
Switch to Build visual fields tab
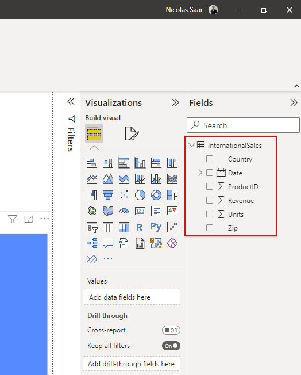(94, 133)
